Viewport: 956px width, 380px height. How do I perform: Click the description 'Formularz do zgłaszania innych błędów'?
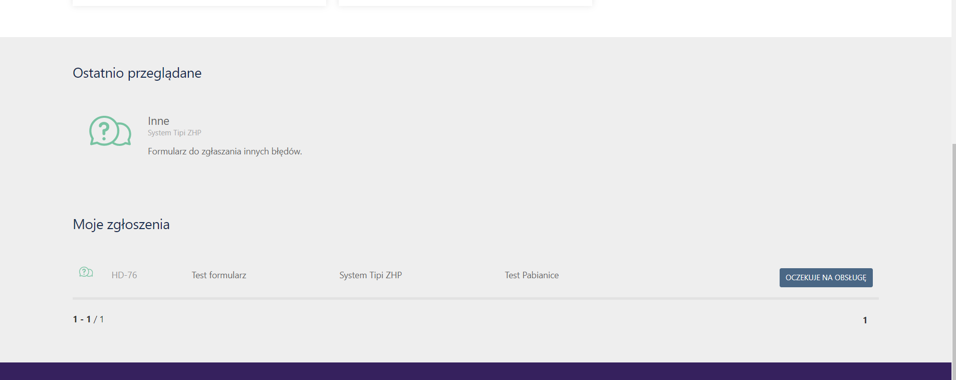pos(224,151)
